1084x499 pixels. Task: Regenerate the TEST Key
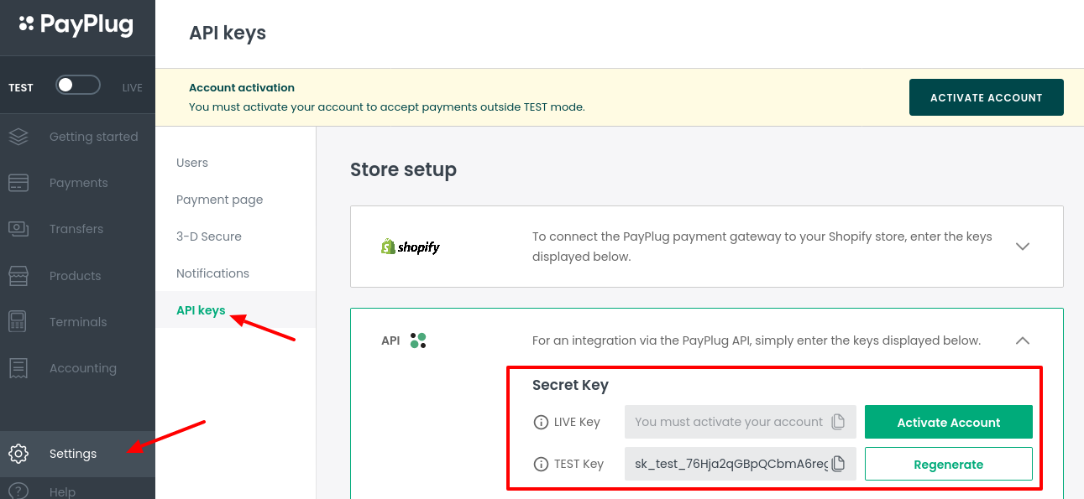coord(948,464)
